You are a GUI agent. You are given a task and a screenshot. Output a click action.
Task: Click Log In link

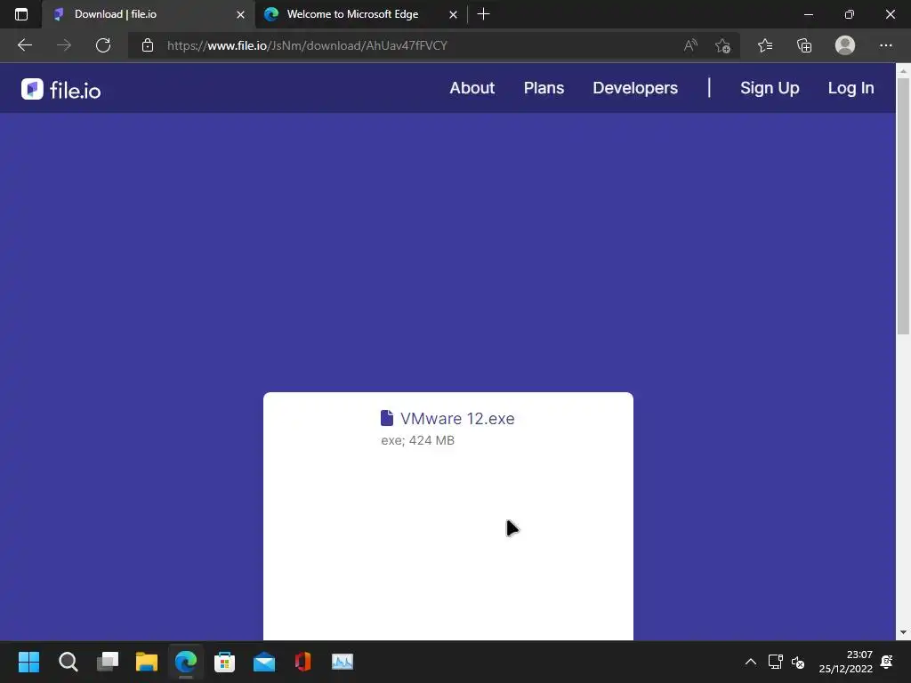[x=851, y=88]
